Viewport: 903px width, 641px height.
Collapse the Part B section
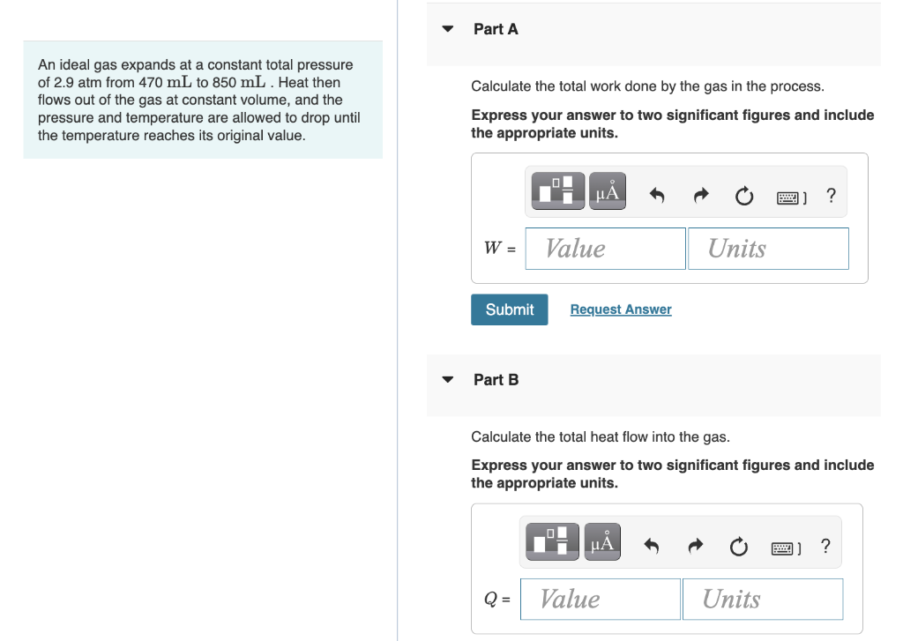(447, 379)
